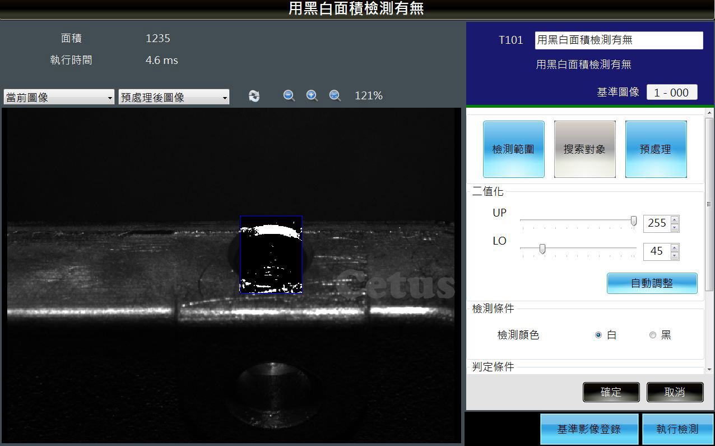715x446 pixels.
Task: Click the 面積 value 1235
Action: (x=158, y=39)
